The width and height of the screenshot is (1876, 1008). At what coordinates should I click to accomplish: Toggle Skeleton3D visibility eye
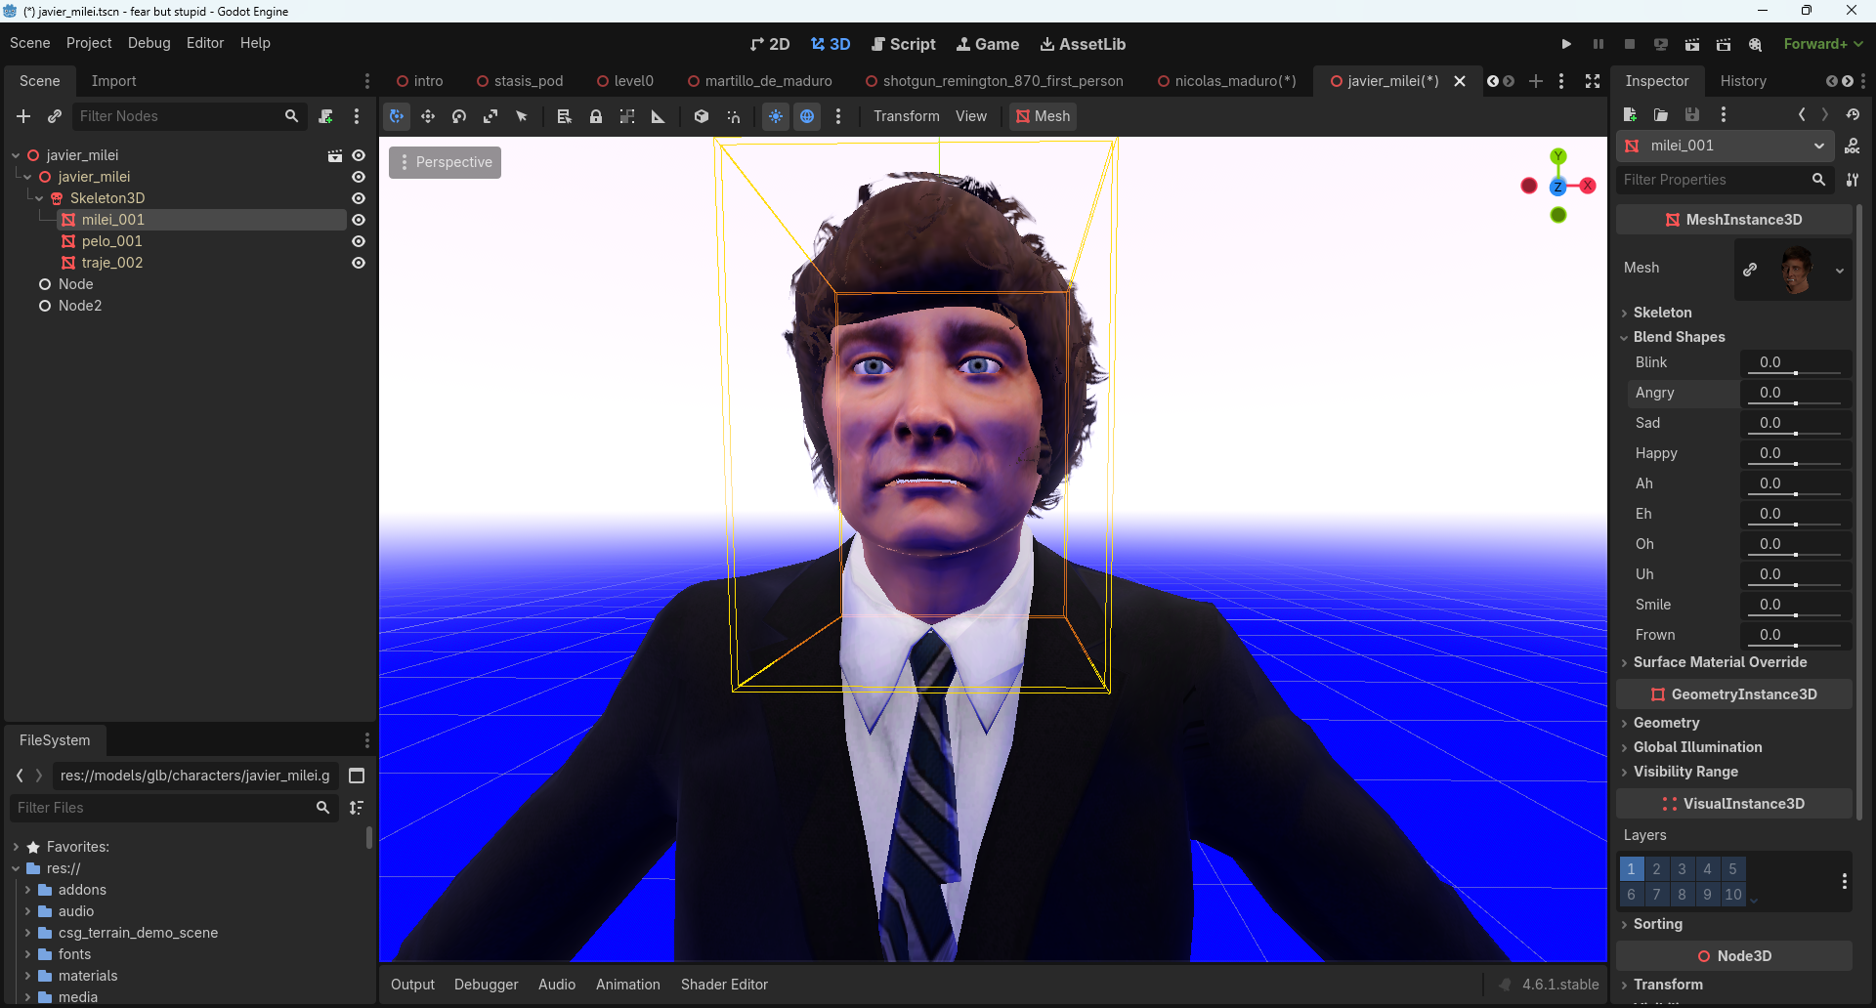pyautogui.click(x=359, y=198)
